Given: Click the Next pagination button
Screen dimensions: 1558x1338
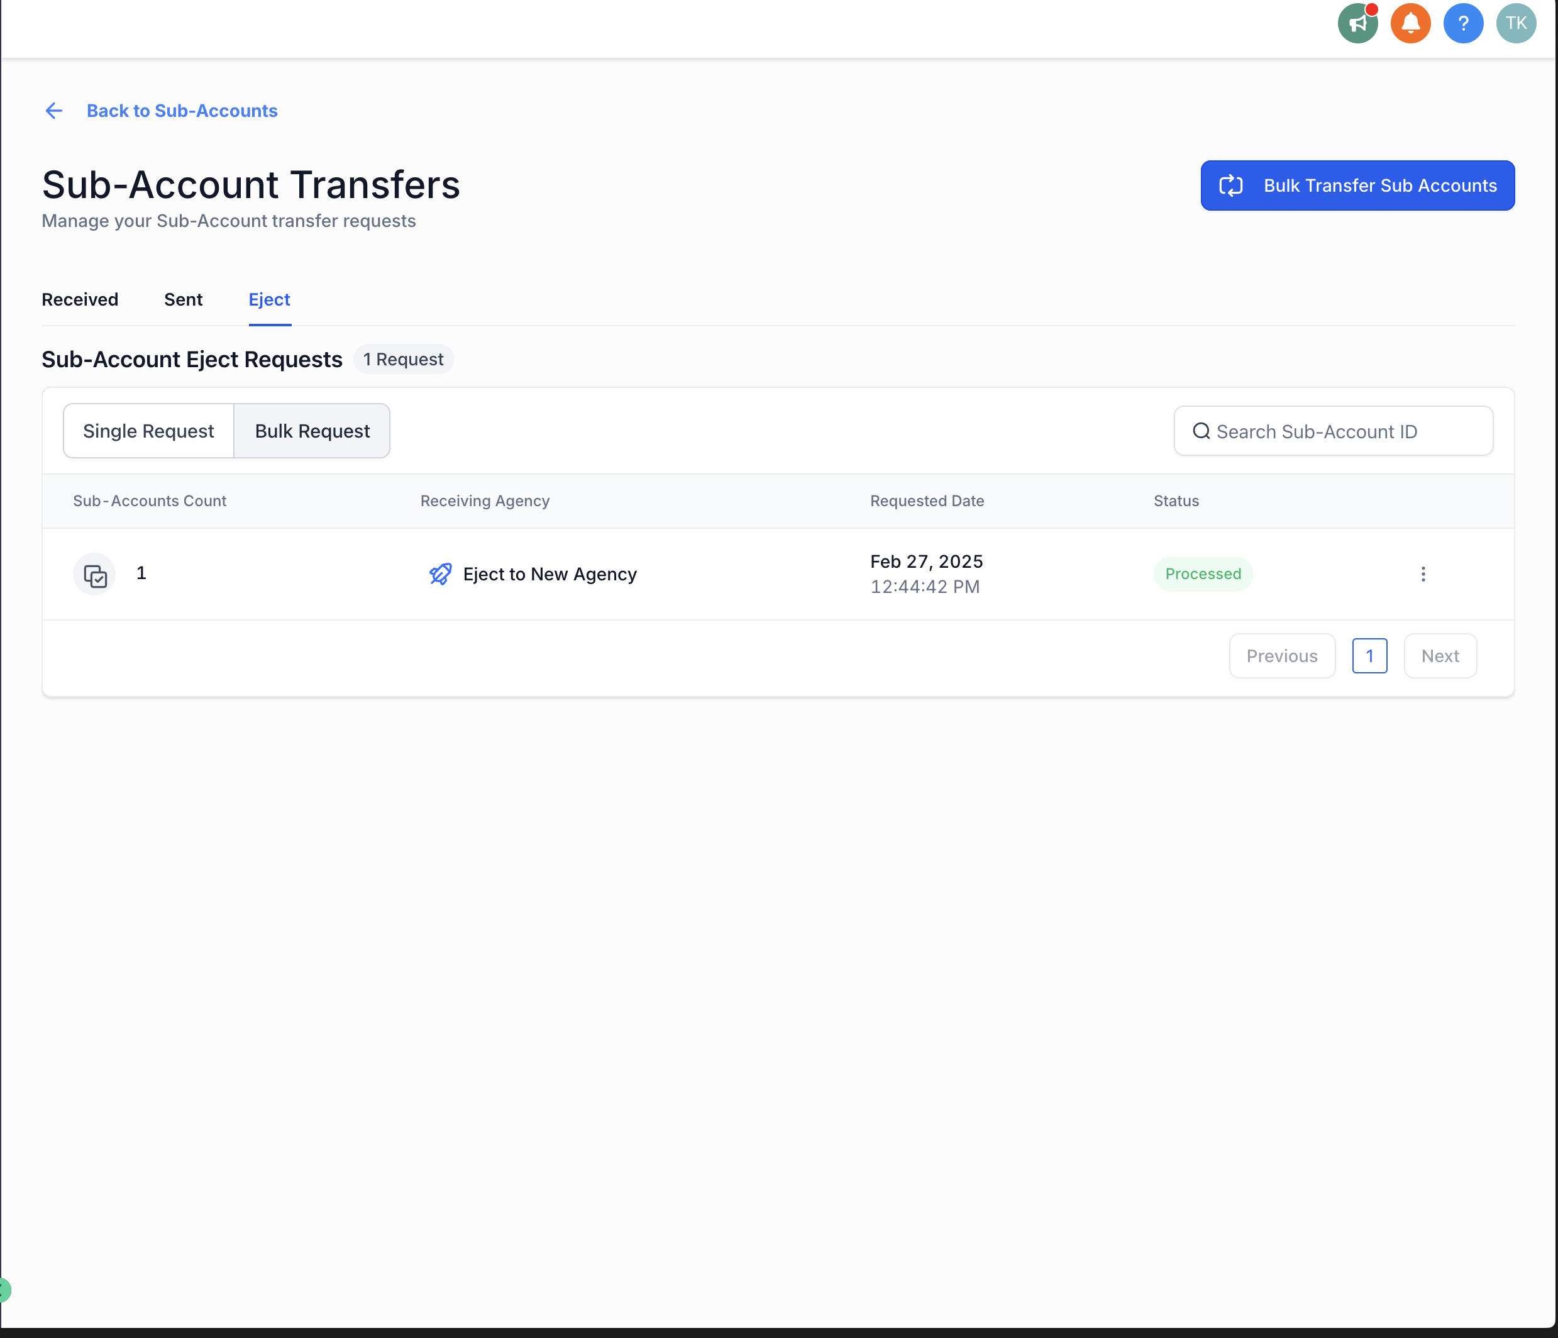Looking at the screenshot, I should click(x=1439, y=656).
